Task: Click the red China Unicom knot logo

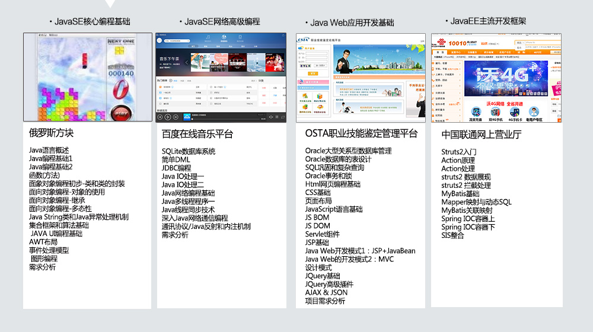Action: coord(441,42)
